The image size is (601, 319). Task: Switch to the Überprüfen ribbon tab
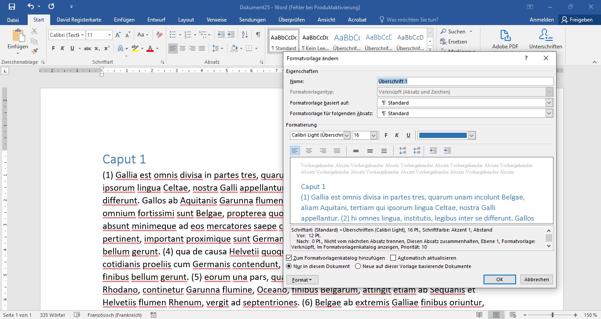tap(291, 20)
